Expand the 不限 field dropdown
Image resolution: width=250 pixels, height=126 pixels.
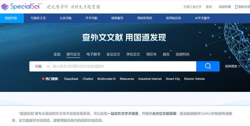point(40,66)
